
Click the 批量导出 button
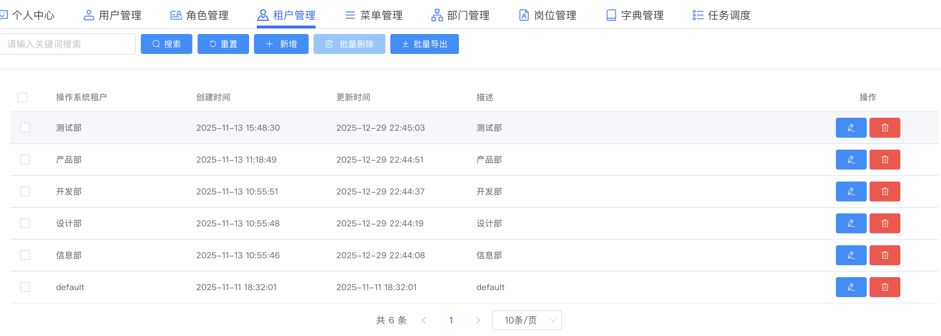click(424, 44)
